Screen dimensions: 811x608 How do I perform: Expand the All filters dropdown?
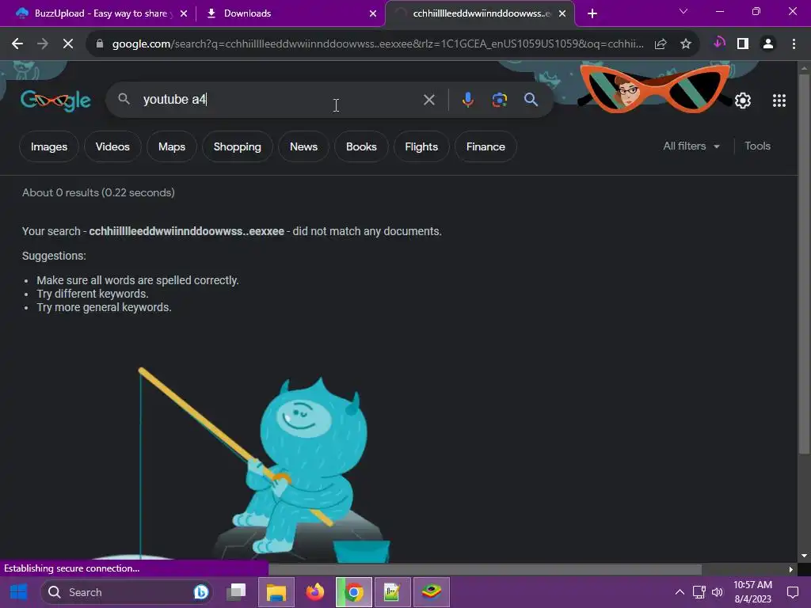(691, 146)
